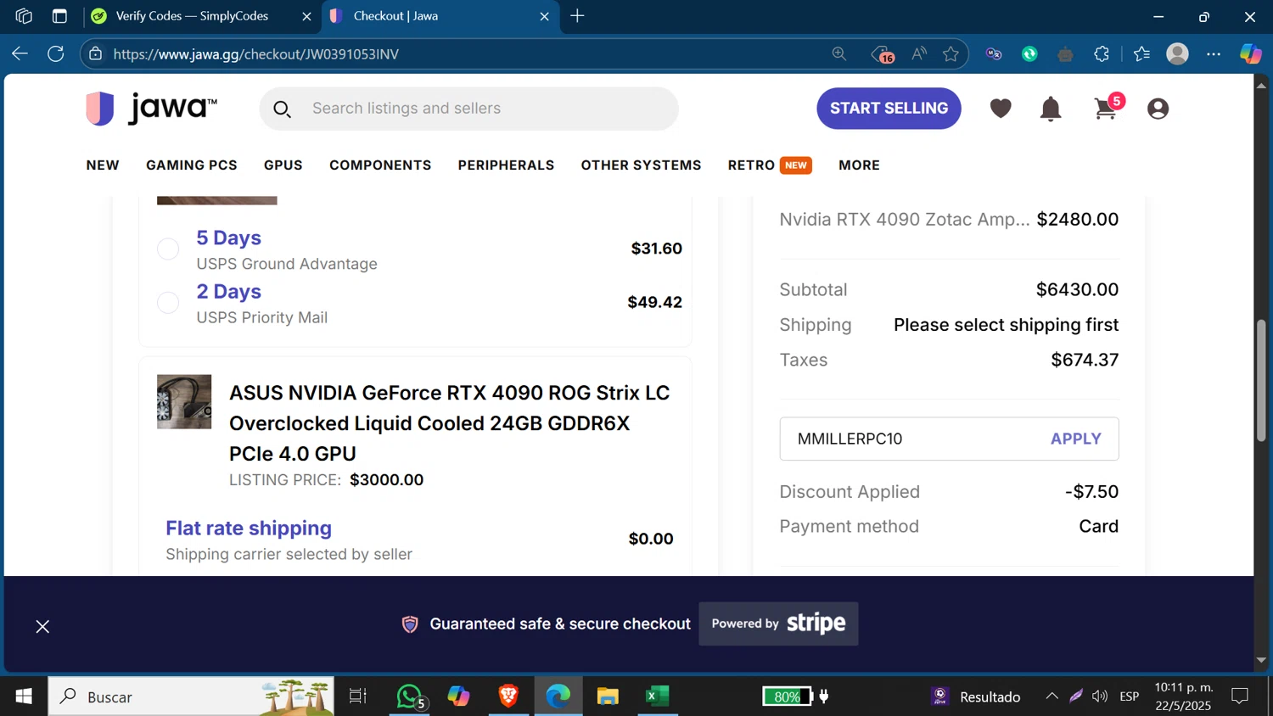The width and height of the screenshot is (1273, 716).
Task: Click the Windows taskbar Buscar search box
Action: pyautogui.click(x=191, y=696)
